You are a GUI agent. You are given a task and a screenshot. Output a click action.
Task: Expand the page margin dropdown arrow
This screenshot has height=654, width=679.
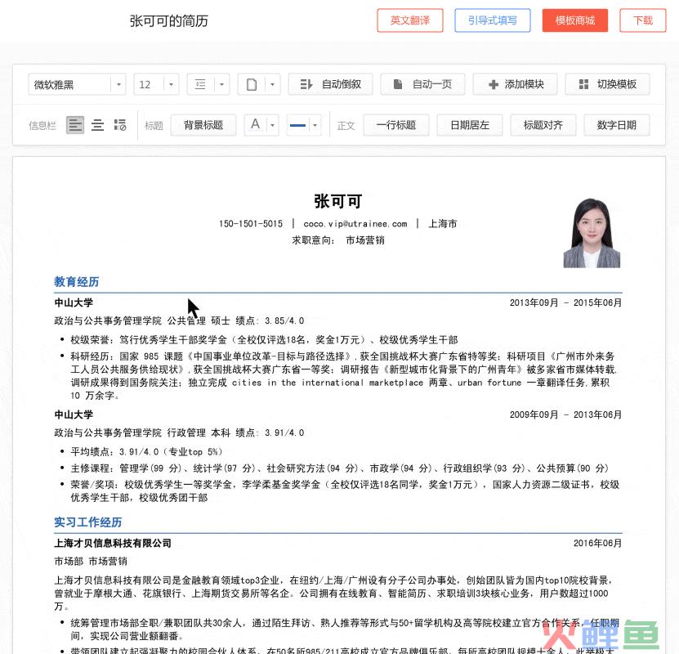[x=272, y=84]
